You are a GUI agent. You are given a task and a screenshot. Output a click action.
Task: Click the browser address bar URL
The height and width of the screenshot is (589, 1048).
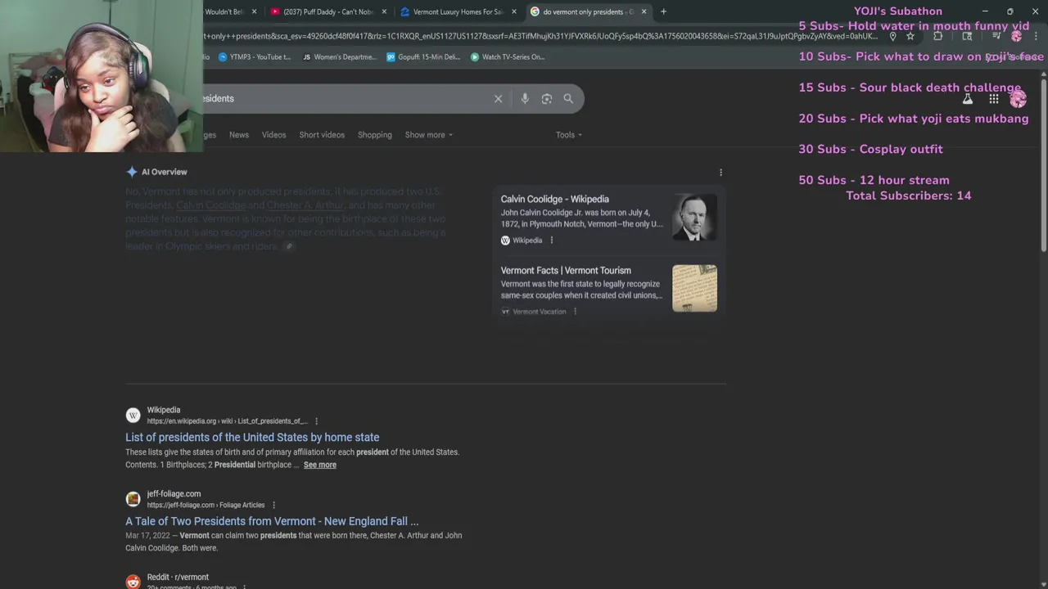540,36
